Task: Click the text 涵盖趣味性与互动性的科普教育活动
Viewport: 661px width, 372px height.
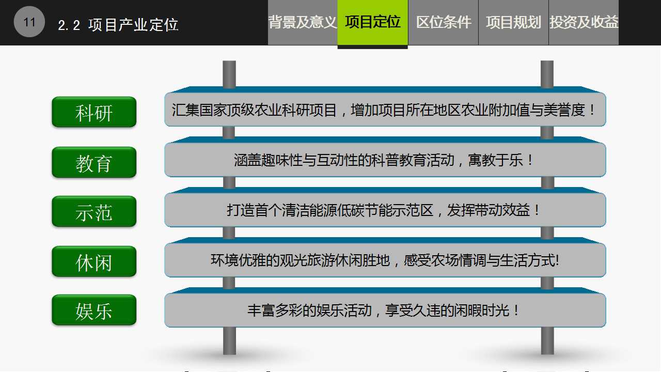Action: tap(344, 160)
